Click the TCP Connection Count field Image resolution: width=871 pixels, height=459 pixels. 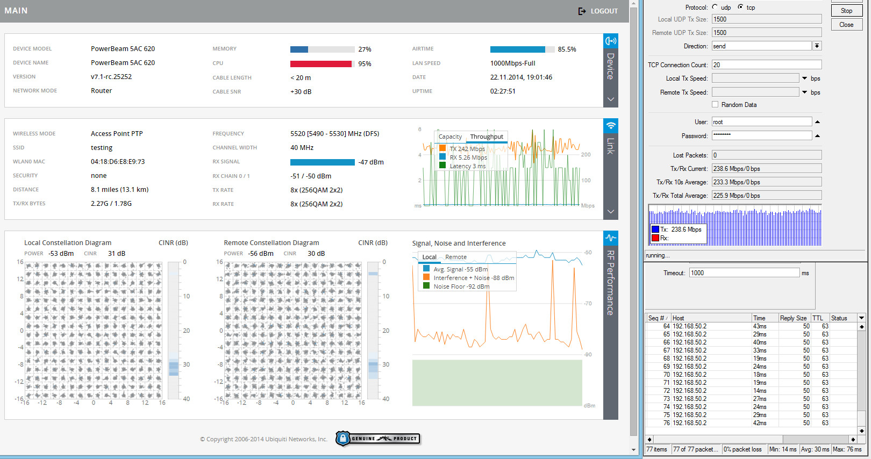tap(766, 65)
